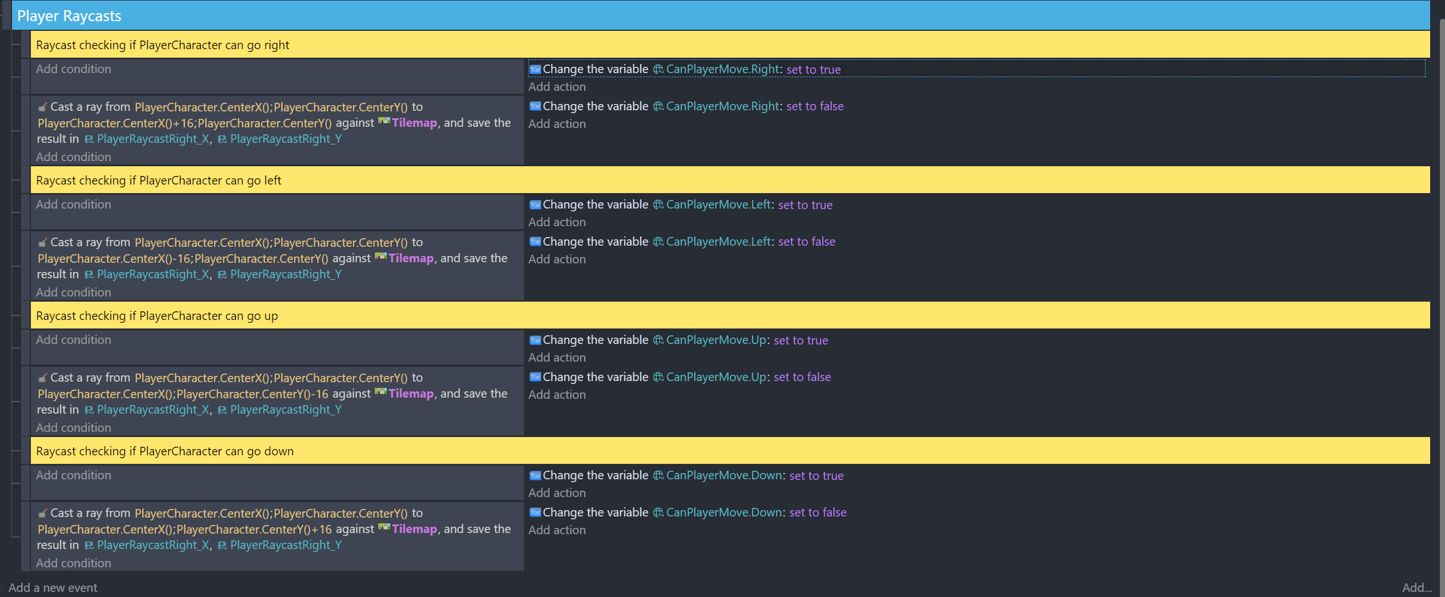Image resolution: width=1445 pixels, height=597 pixels.
Task: Add action below CanPlayerMove.Right set to true
Action: click(x=557, y=87)
